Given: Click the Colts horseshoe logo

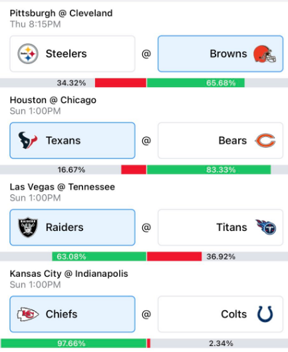Looking at the screenshot, I should tap(265, 314).
